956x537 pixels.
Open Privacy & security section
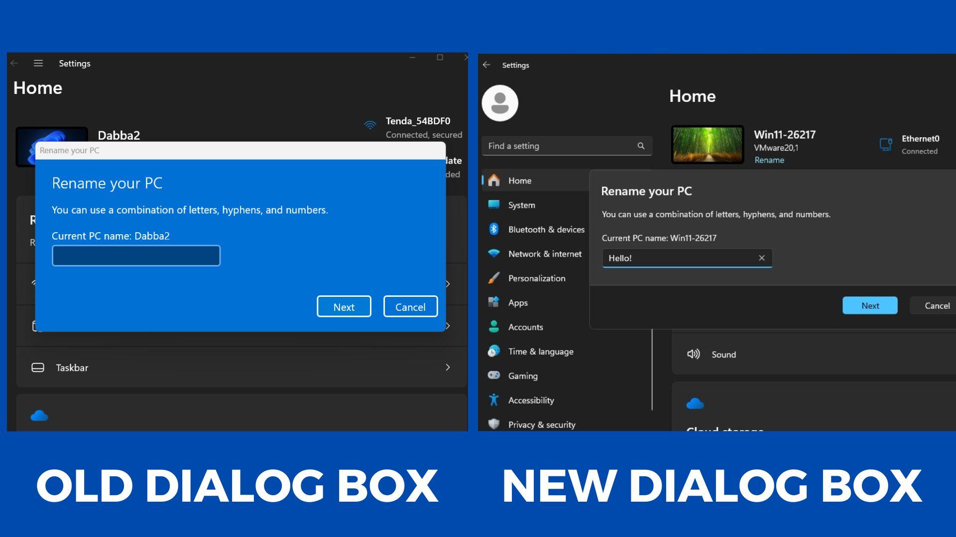pyautogui.click(x=541, y=424)
